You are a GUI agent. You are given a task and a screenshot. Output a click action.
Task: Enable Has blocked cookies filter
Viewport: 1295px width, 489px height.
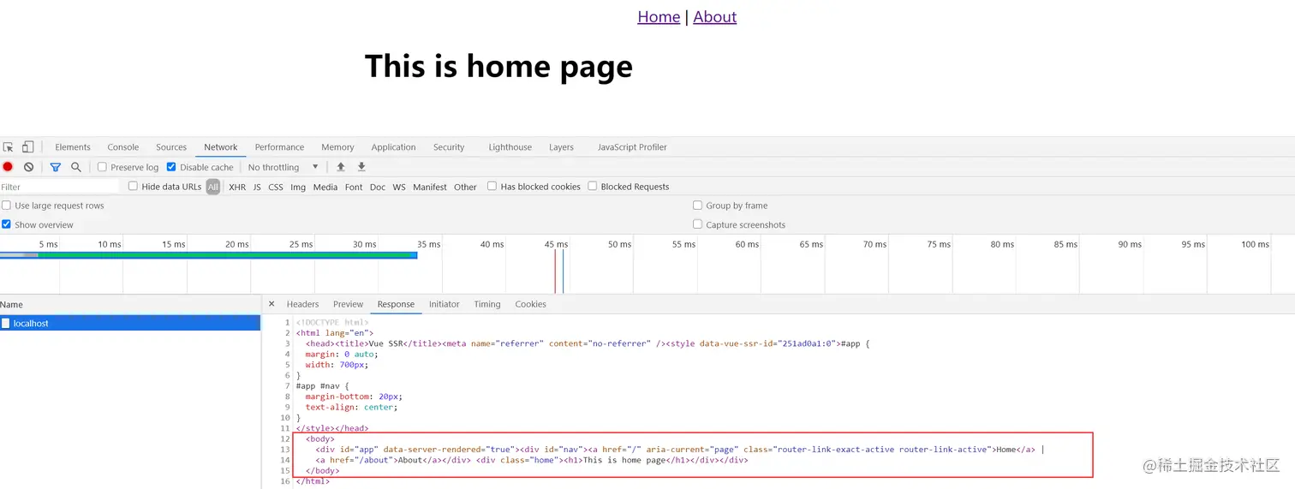click(492, 186)
